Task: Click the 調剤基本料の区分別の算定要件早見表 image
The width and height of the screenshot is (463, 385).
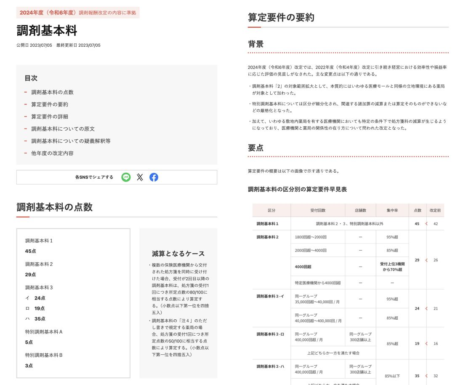Action: tap(348, 294)
